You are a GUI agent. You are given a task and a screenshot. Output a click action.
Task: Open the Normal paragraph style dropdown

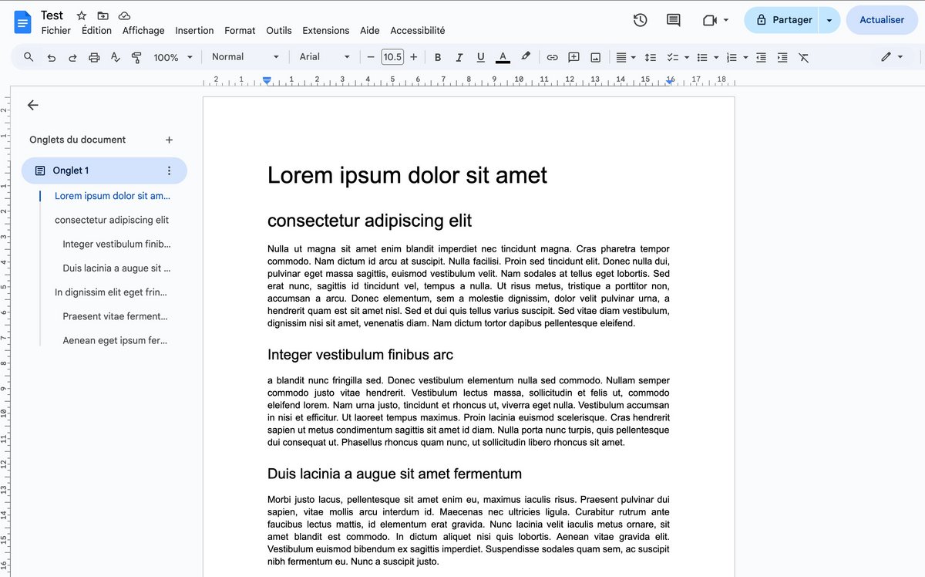tap(244, 57)
